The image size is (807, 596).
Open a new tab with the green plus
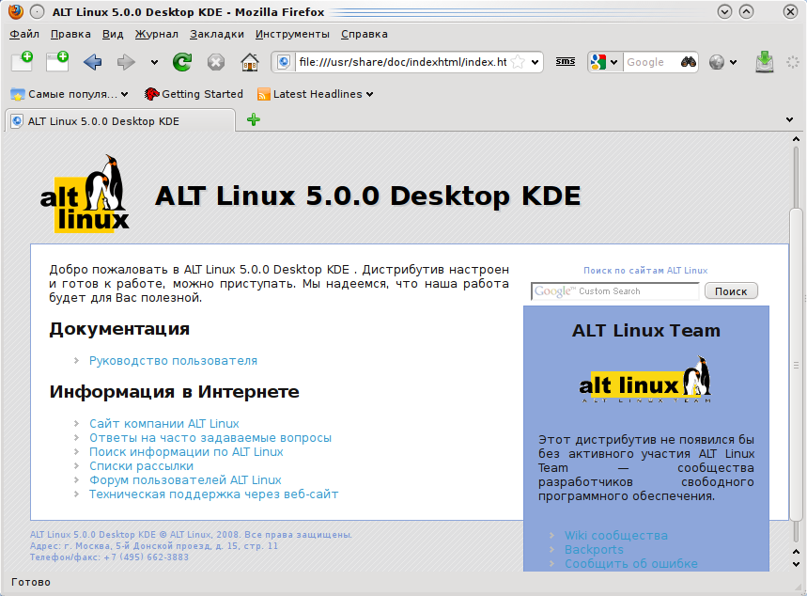coord(253,120)
